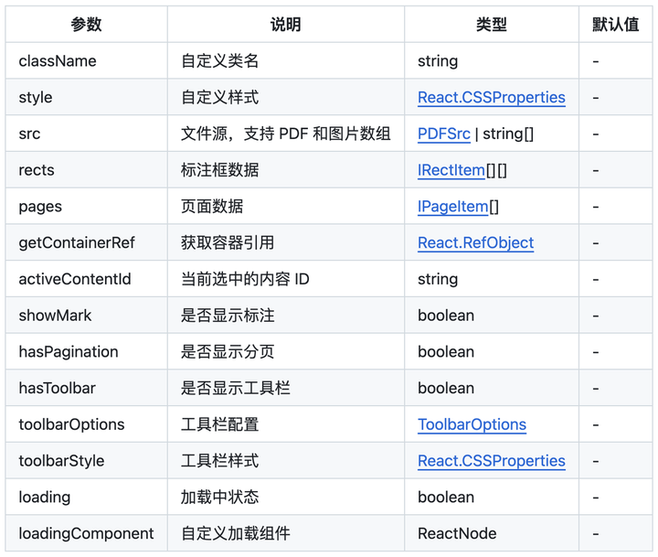Click the activeContentId parameter cell

(x=75, y=279)
